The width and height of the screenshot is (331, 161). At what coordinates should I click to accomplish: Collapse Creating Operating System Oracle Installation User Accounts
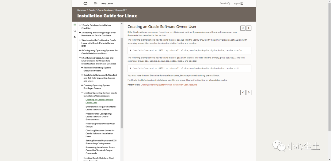click(82, 93)
